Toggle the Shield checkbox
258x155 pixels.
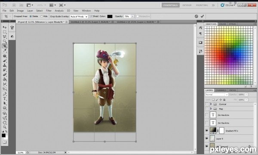(91, 16)
